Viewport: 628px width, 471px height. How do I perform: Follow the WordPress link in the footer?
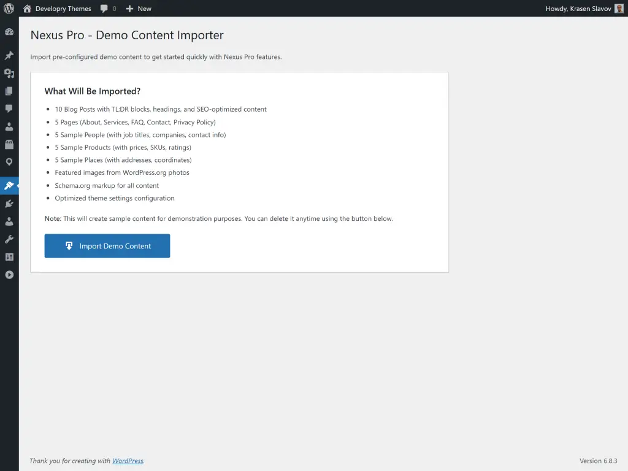point(128,461)
